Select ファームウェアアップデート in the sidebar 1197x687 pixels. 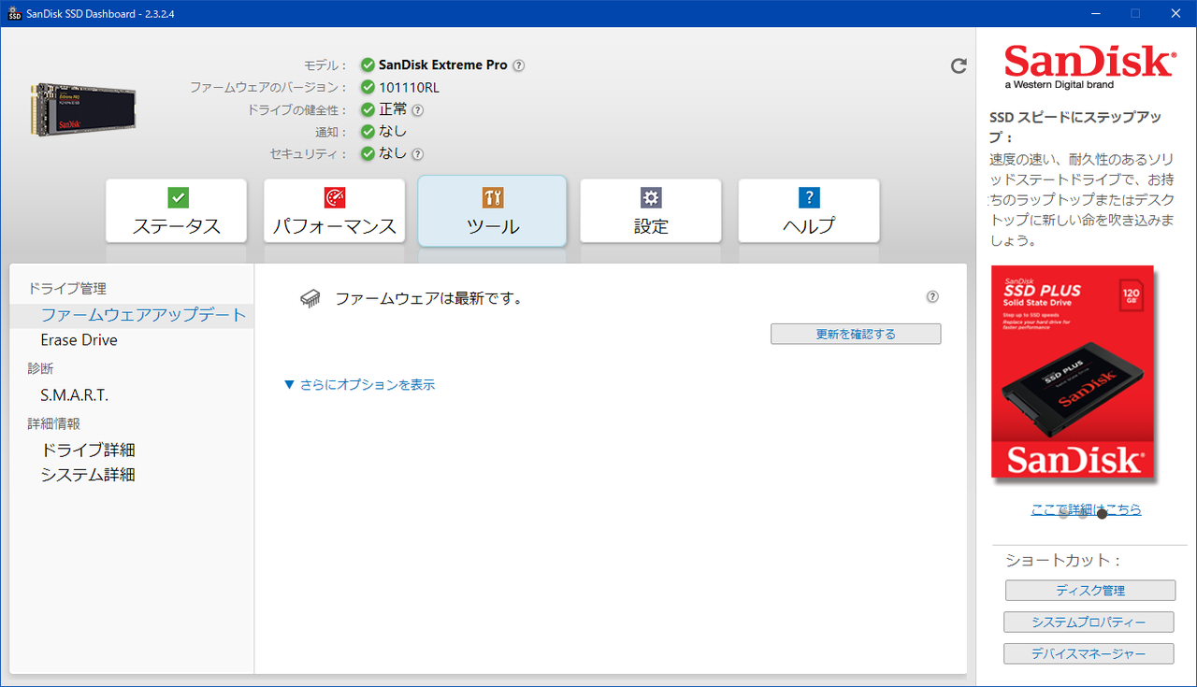[x=132, y=315]
